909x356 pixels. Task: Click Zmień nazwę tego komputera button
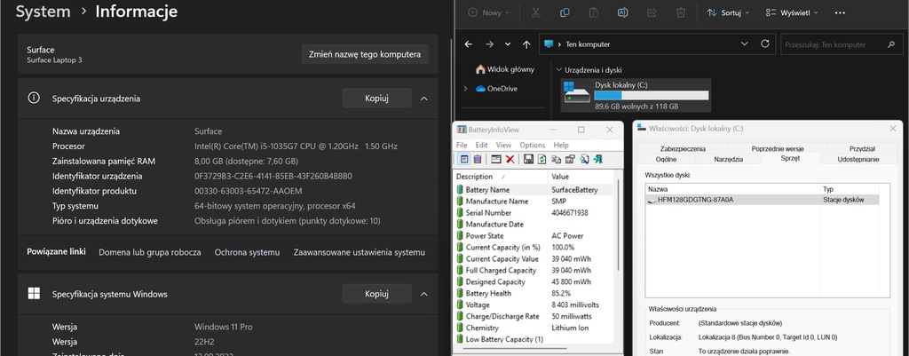point(365,54)
